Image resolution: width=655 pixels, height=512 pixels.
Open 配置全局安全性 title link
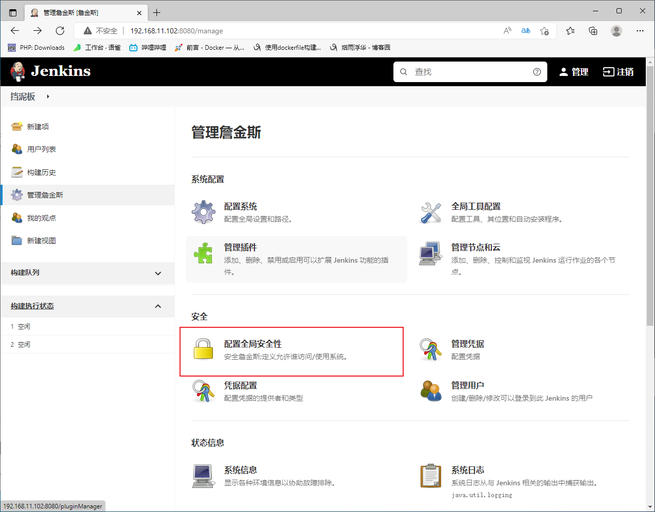(x=253, y=344)
